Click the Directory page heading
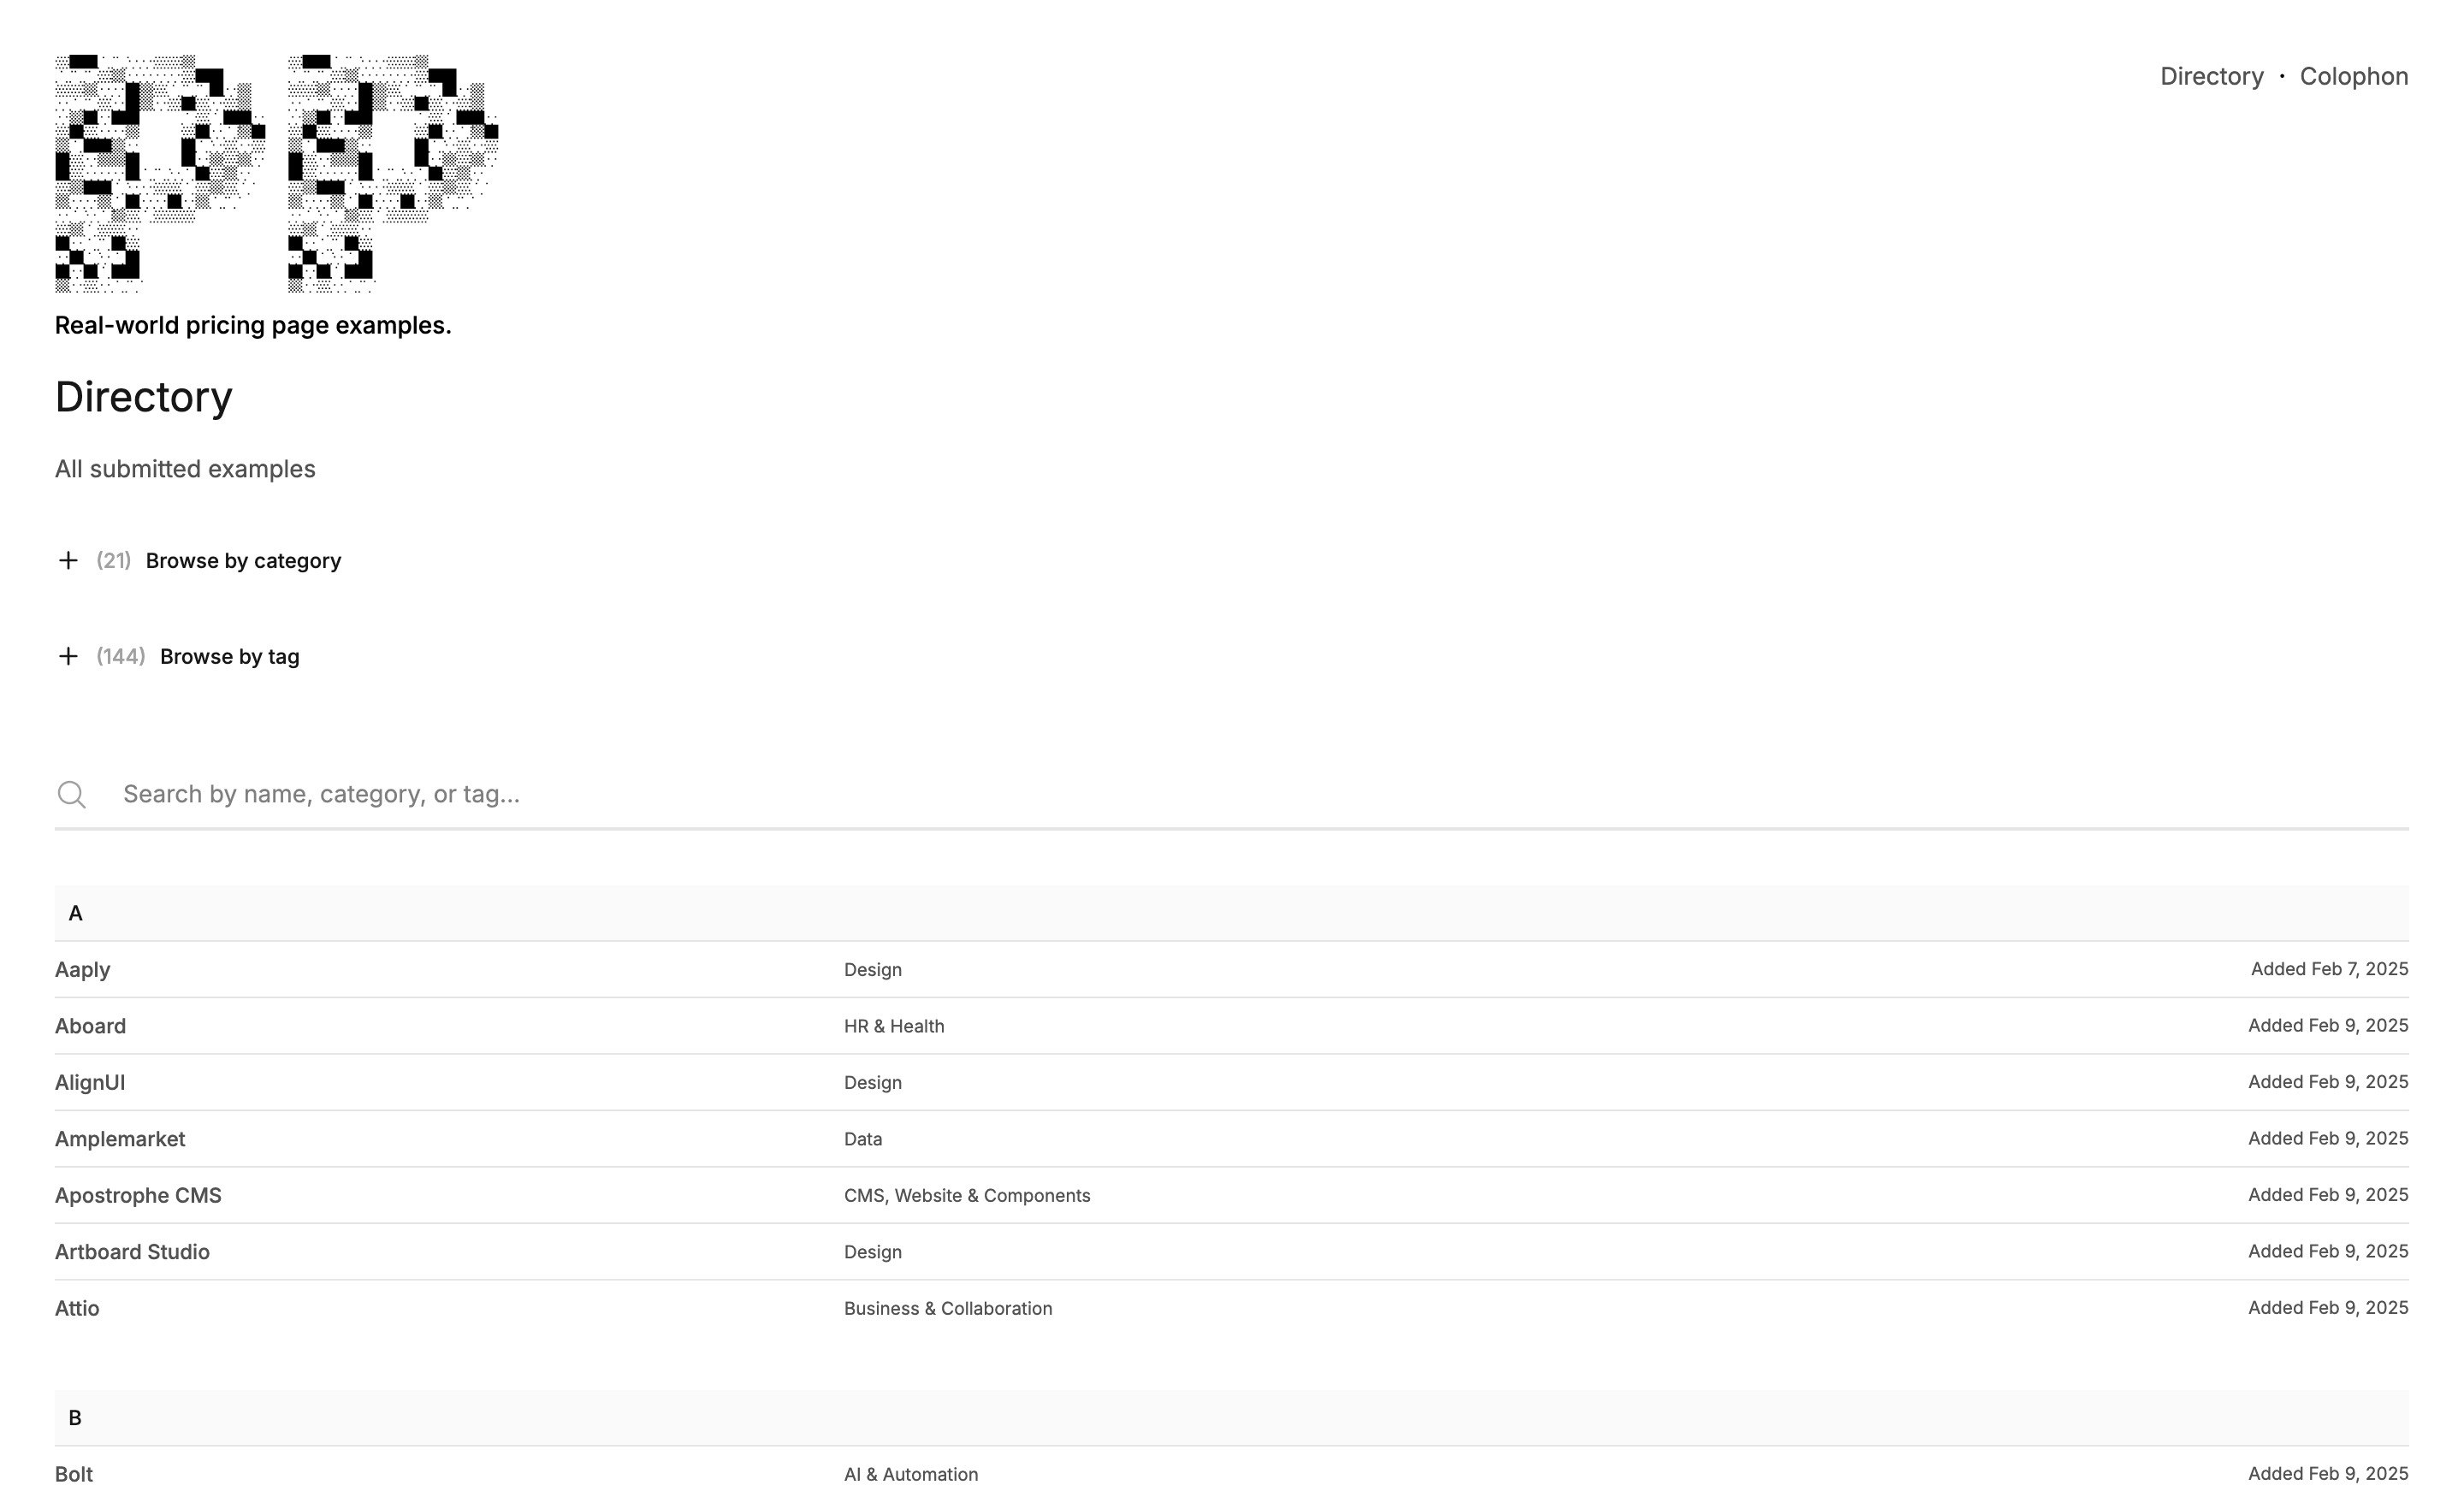Screen dimensions: 2464x1497 [143, 397]
